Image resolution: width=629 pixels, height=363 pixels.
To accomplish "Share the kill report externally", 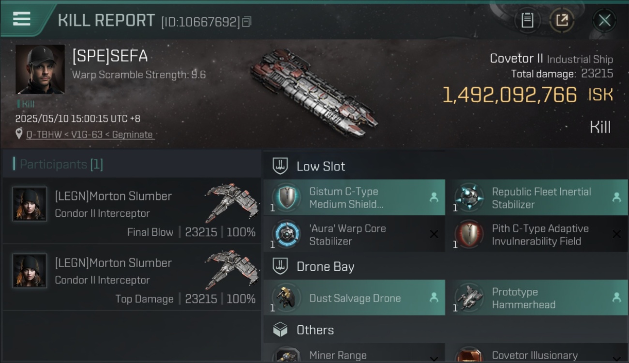I will pyautogui.click(x=562, y=20).
